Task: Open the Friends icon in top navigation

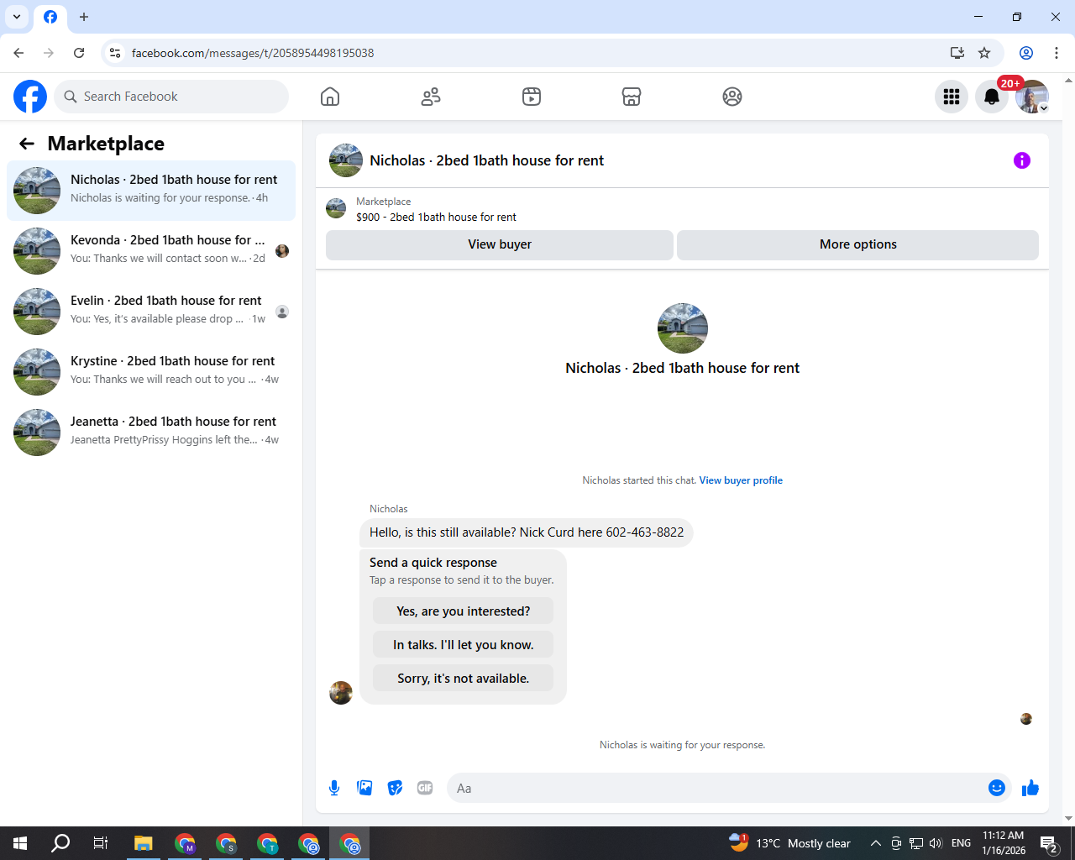Action: [431, 97]
